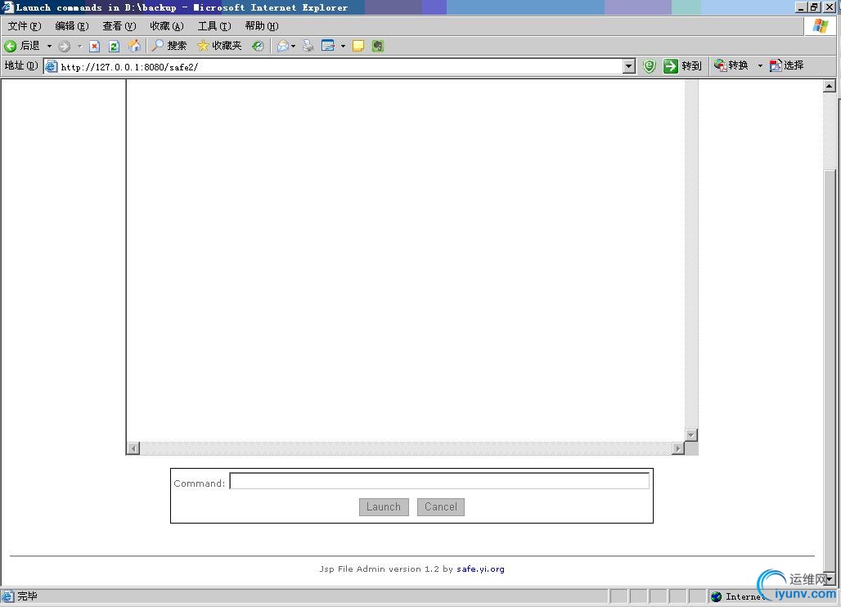Open the 编辑(E) menu
Viewport: 841px width, 607px height.
[72, 25]
